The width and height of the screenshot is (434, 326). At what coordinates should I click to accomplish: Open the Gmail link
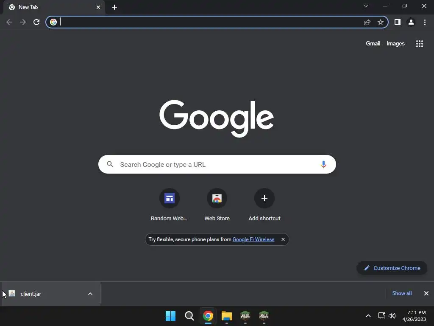click(x=373, y=44)
